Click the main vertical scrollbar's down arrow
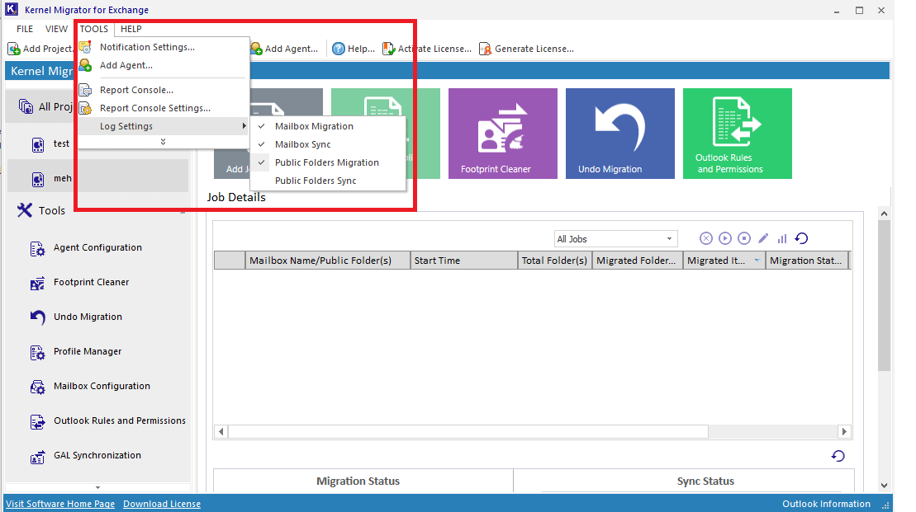 (884, 485)
